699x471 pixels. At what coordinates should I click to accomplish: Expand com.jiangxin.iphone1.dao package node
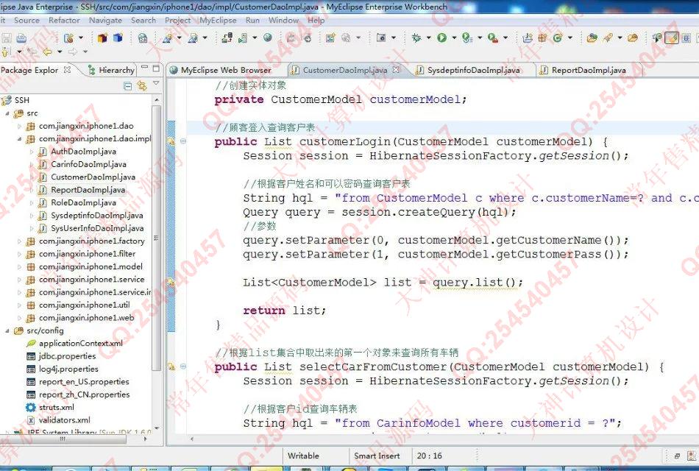click(x=19, y=127)
